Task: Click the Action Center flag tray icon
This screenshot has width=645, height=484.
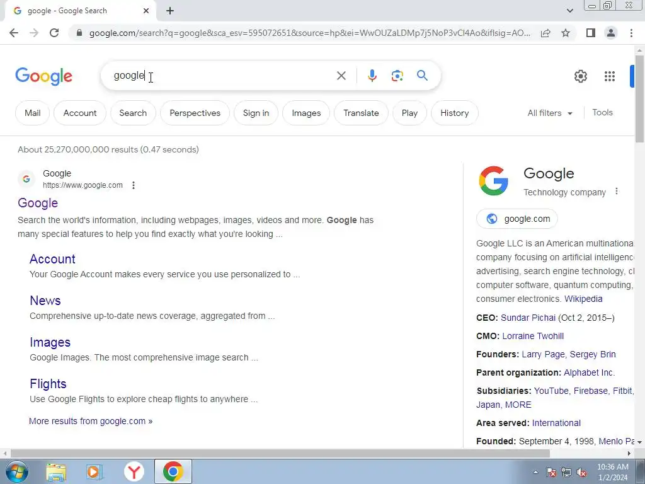Action: coord(551,473)
